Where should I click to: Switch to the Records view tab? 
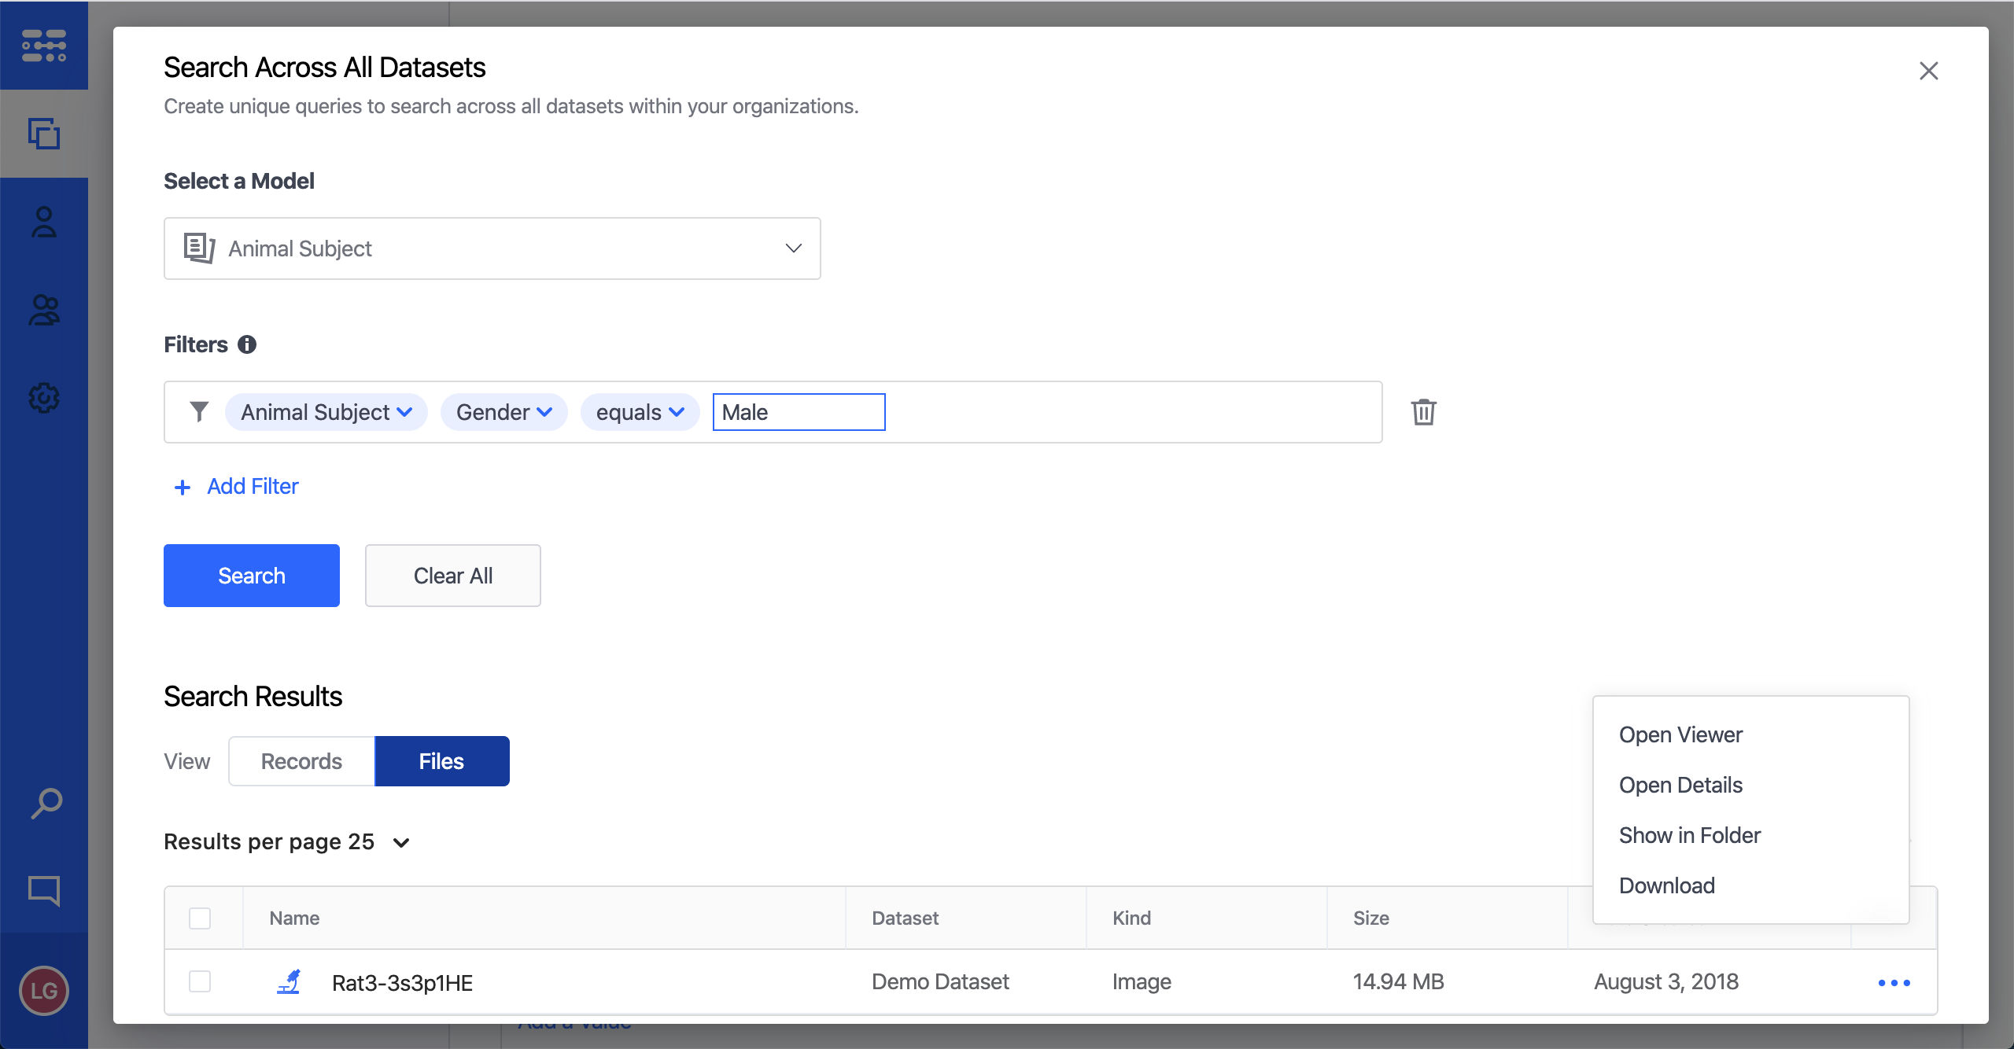tap(301, 761)
